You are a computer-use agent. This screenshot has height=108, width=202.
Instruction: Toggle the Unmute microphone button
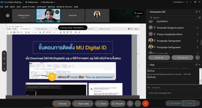pos(60,104)
